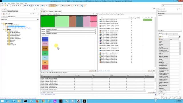Click the Copy toolbar icon
This screenshot has height=103, width=183.
pos(14,6)
